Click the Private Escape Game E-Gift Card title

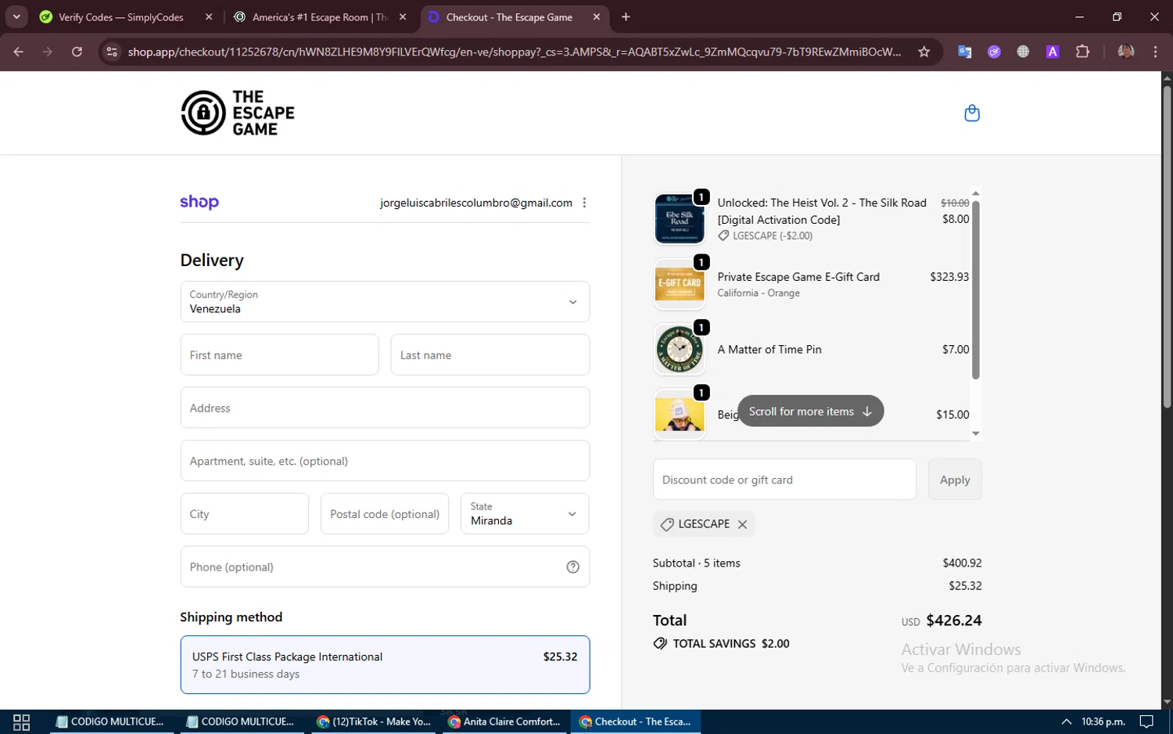798,277
